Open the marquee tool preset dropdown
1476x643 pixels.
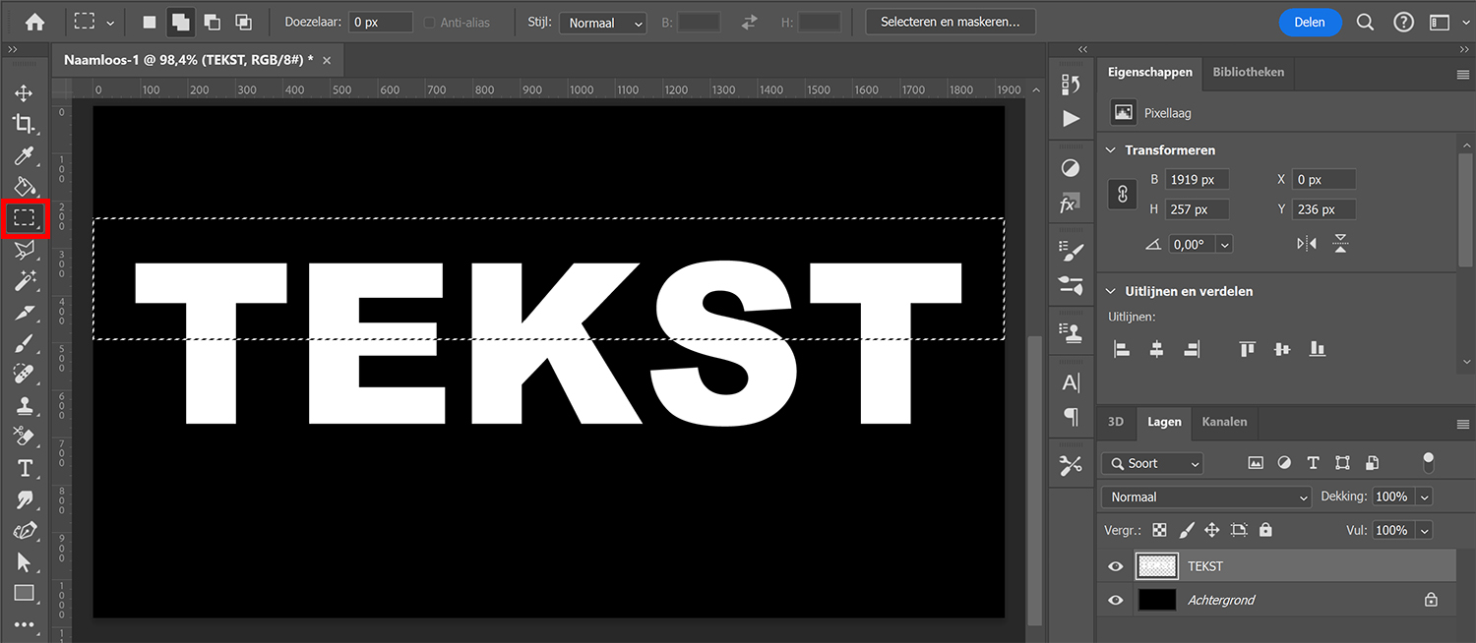coord(109,23)
